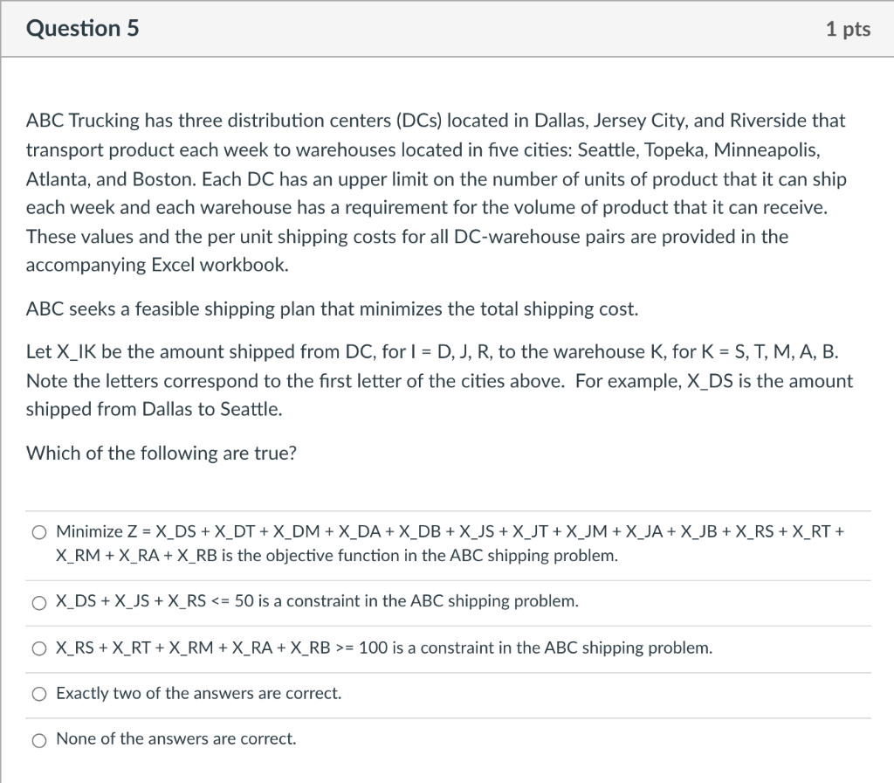Click the question description paragraph

point(437,192)
